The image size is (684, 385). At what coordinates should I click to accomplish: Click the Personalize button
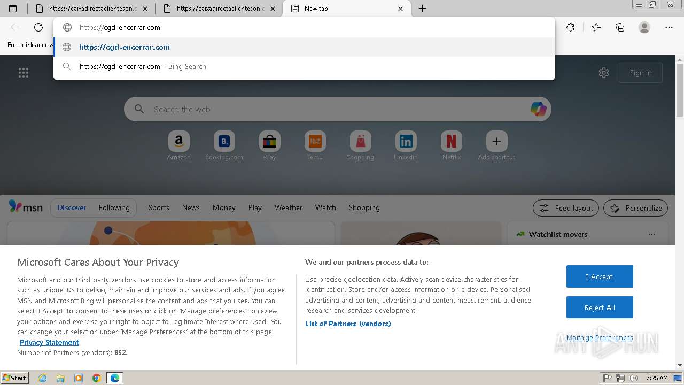tap(636, 208)
